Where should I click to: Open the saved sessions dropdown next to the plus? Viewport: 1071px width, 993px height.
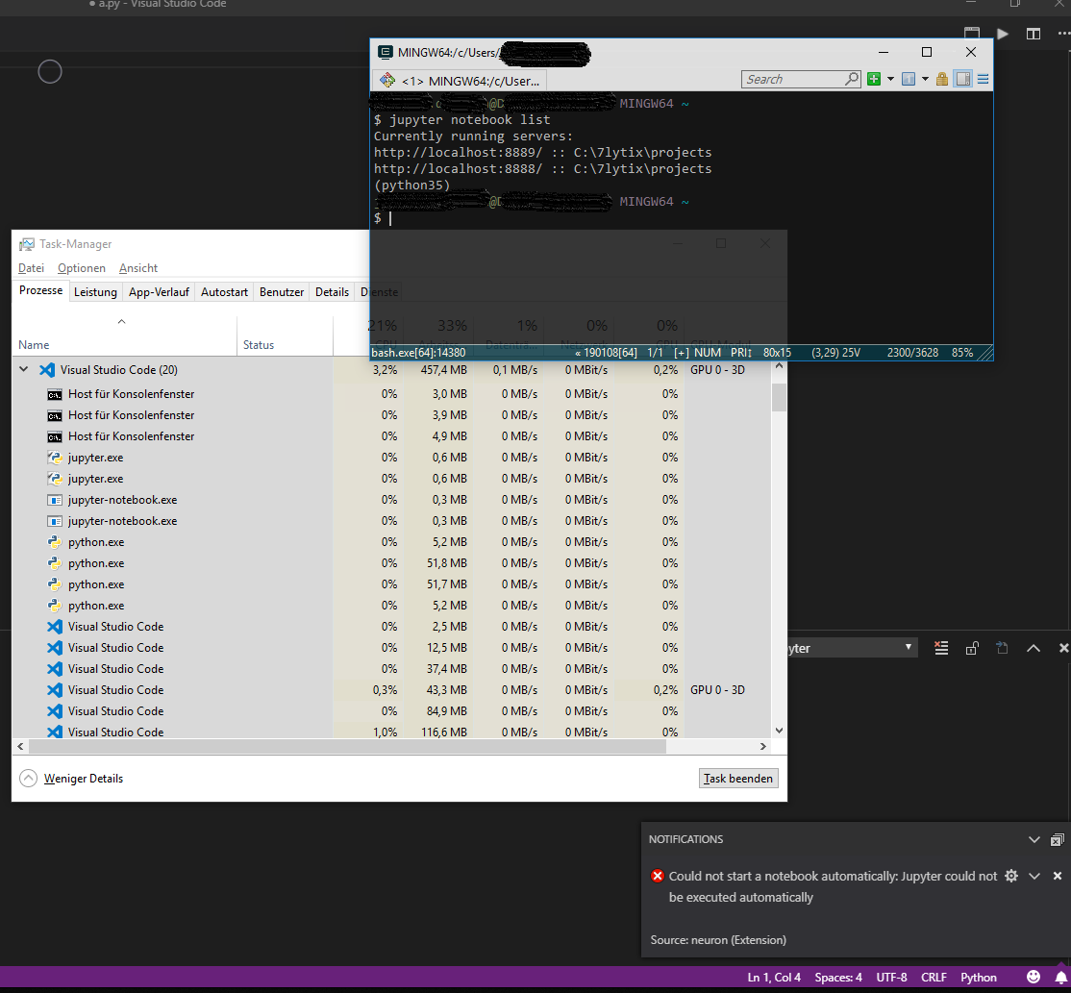point(891,79)
